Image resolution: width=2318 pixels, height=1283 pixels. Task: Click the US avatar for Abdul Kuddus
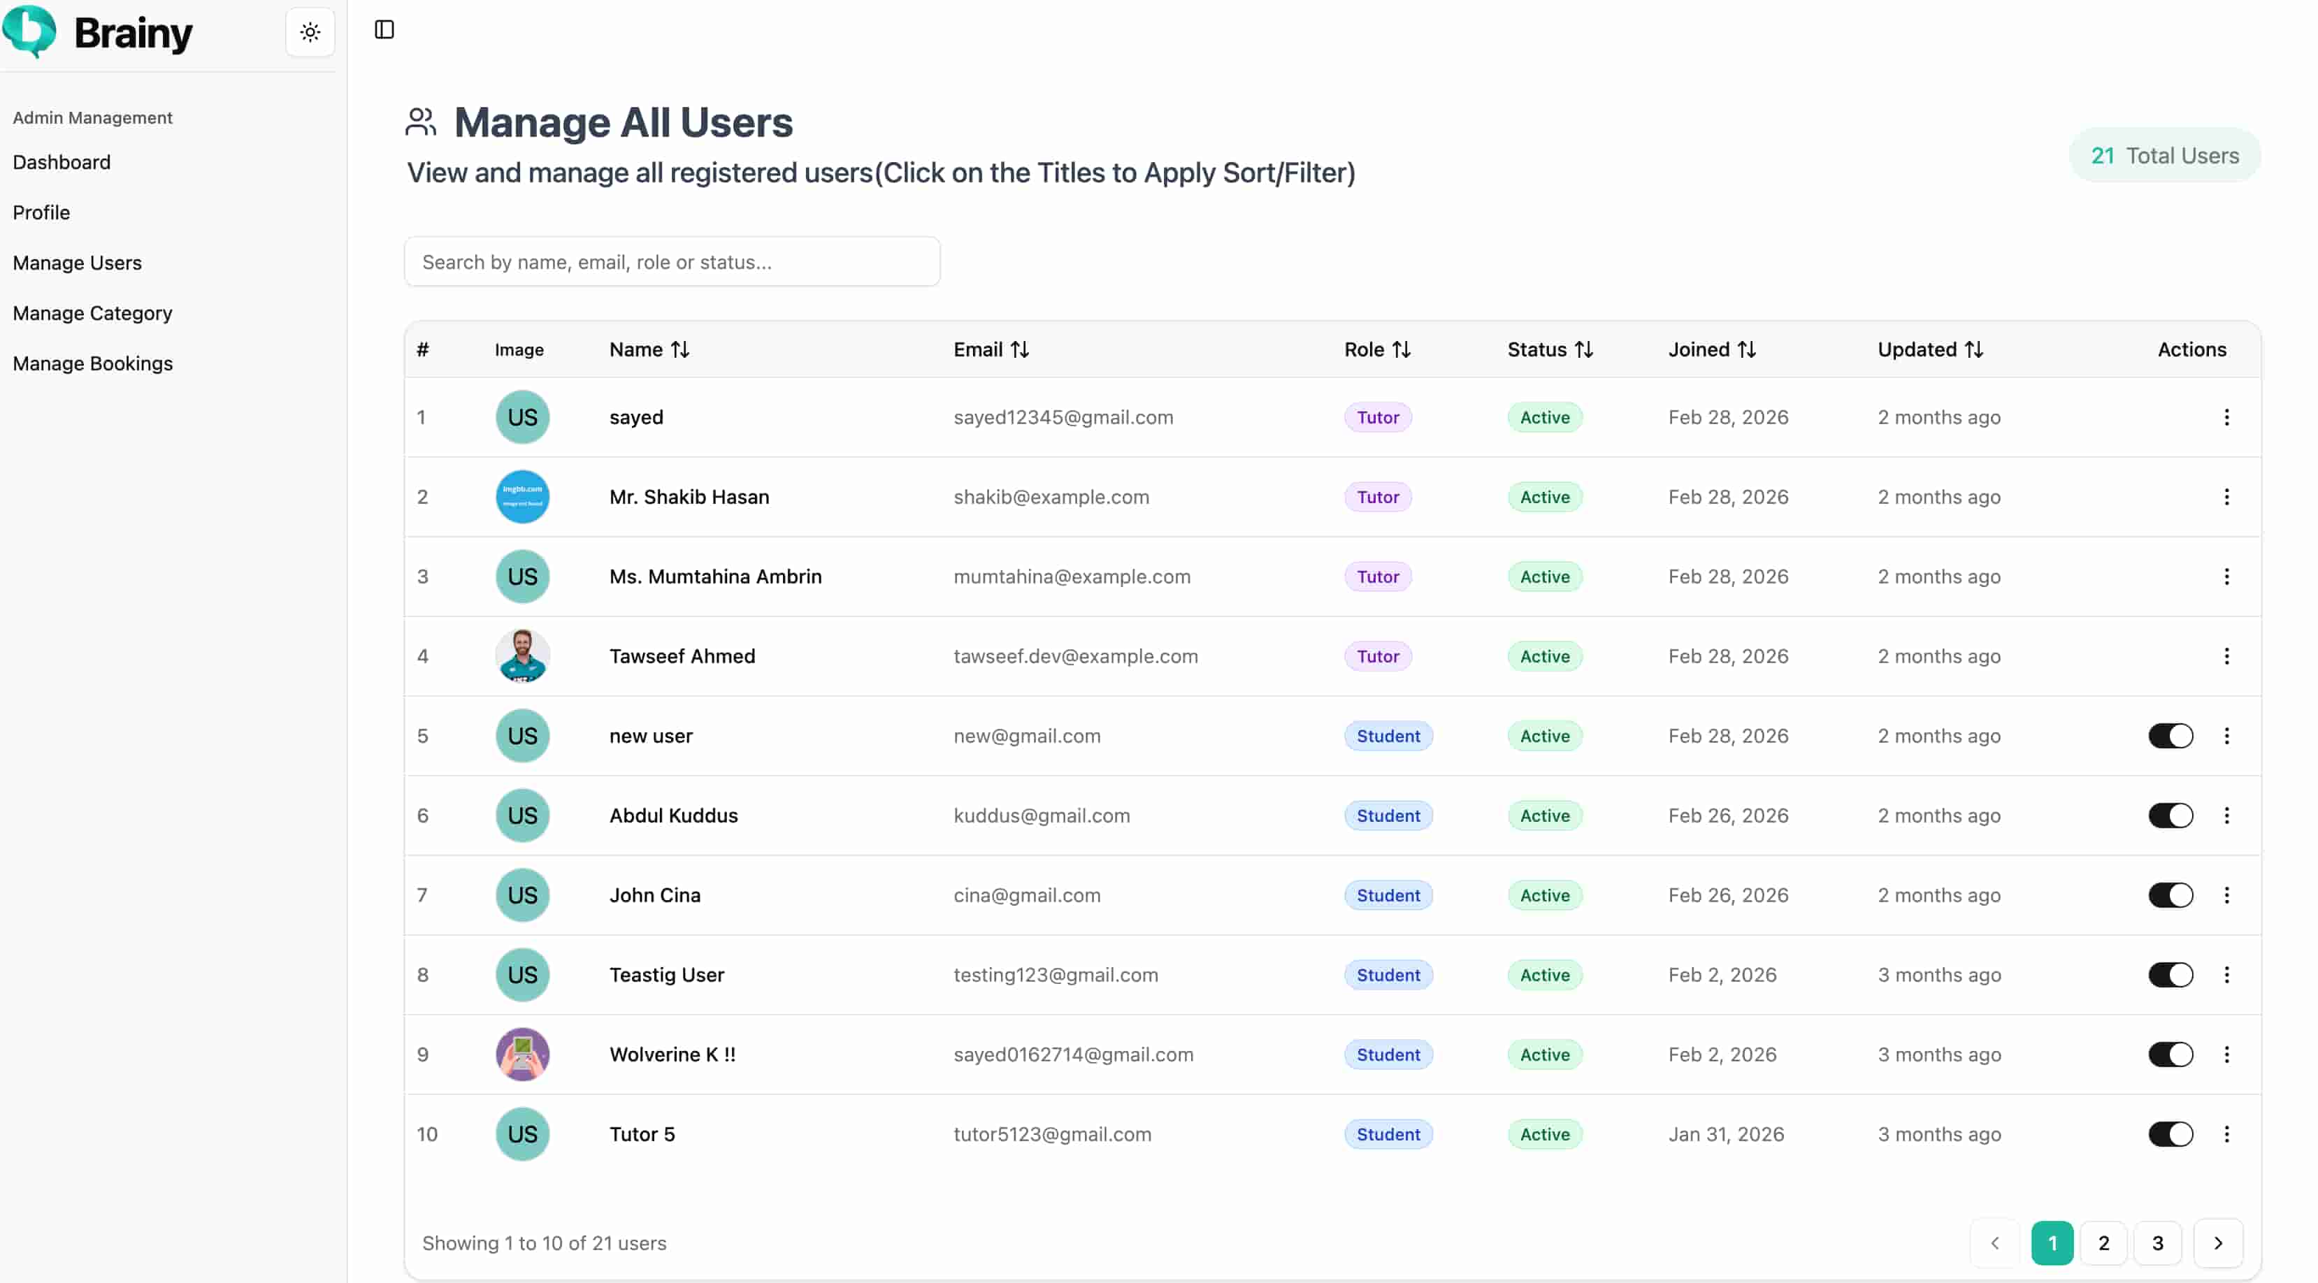[523, 815]
